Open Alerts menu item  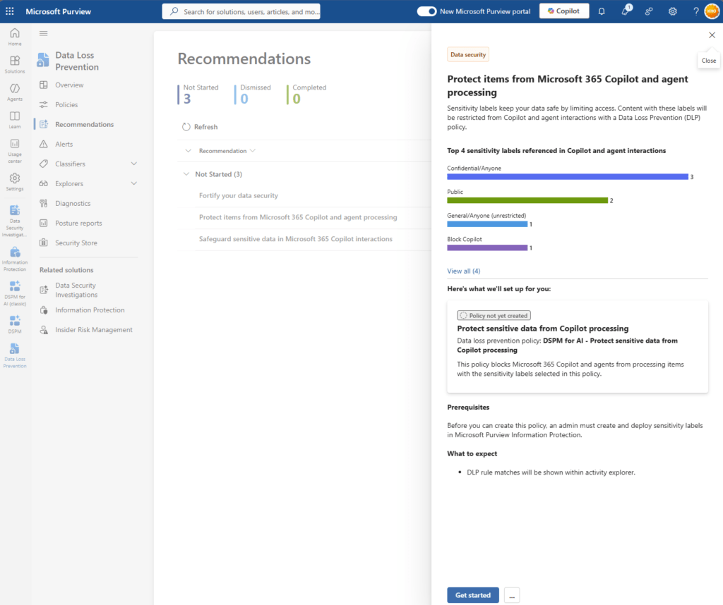coord(64,144)
